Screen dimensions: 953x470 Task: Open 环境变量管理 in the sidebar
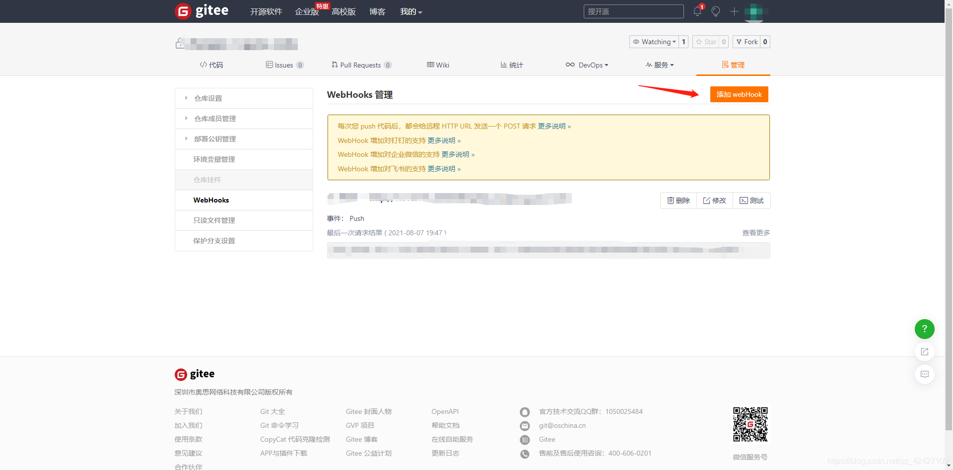(x=244, y=159)
